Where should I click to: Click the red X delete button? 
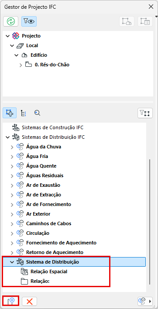tap(30, 301)
